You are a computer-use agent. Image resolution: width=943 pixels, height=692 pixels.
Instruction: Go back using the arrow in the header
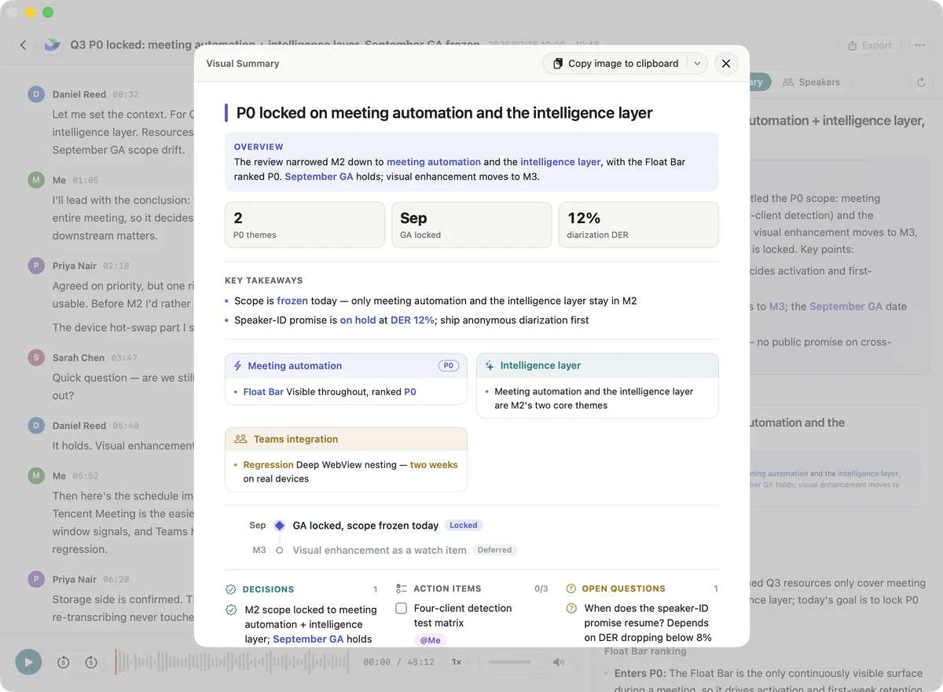pyautogui.click(x=23, y=46)
